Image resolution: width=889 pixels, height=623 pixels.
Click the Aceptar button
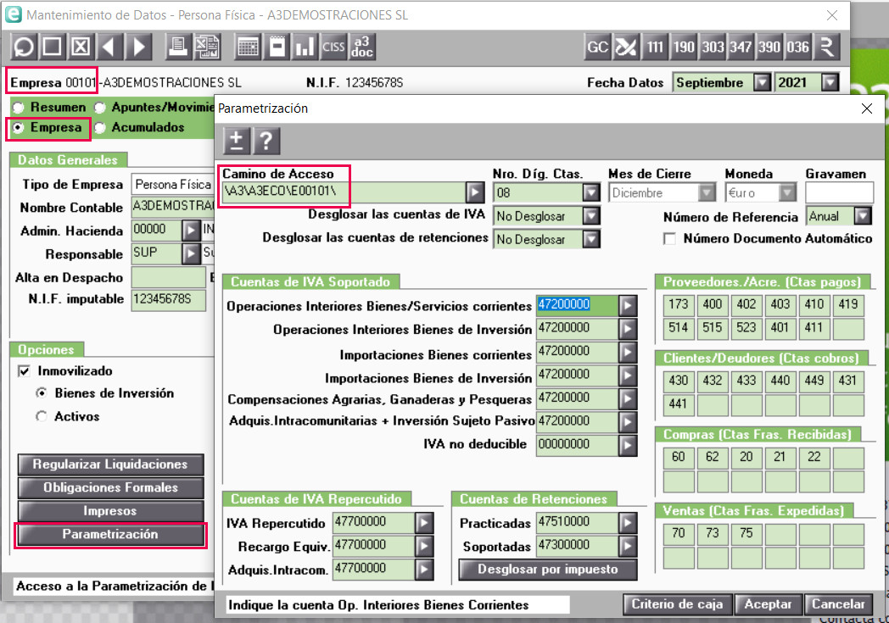[768, 604]
